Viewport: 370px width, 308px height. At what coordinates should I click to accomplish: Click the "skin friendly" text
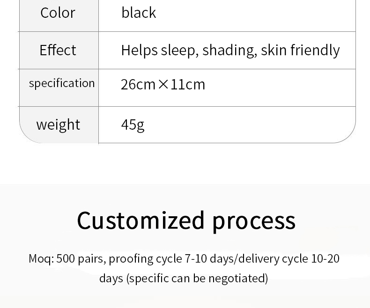300,50
